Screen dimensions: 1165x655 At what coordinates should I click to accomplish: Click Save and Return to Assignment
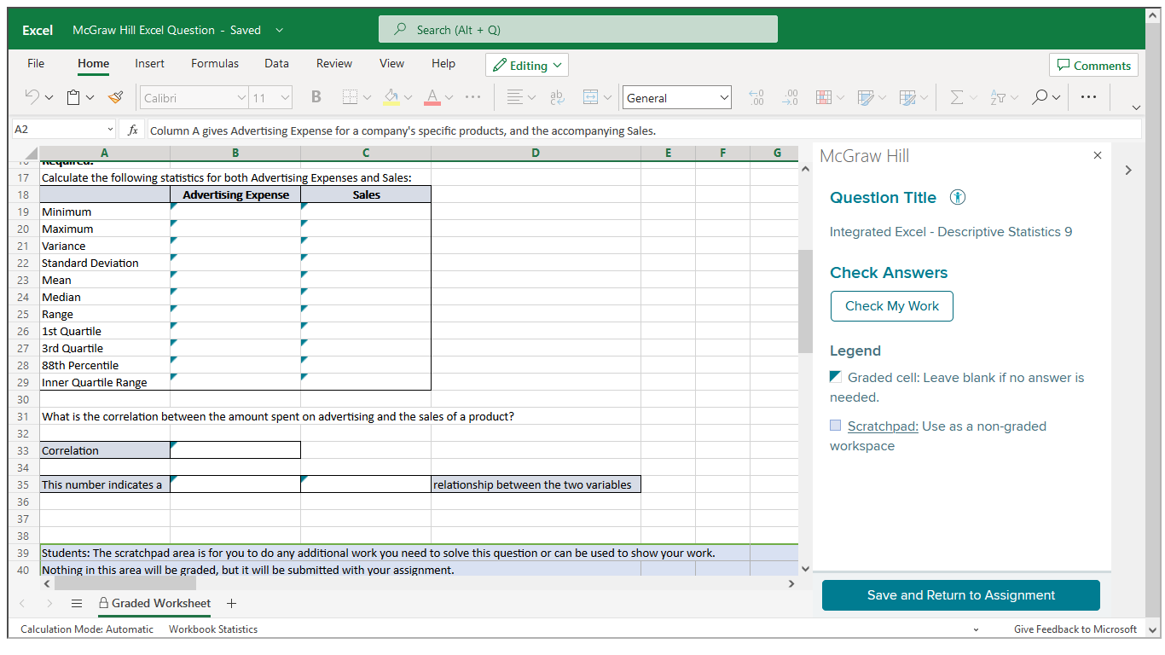[x=959, y=594]
